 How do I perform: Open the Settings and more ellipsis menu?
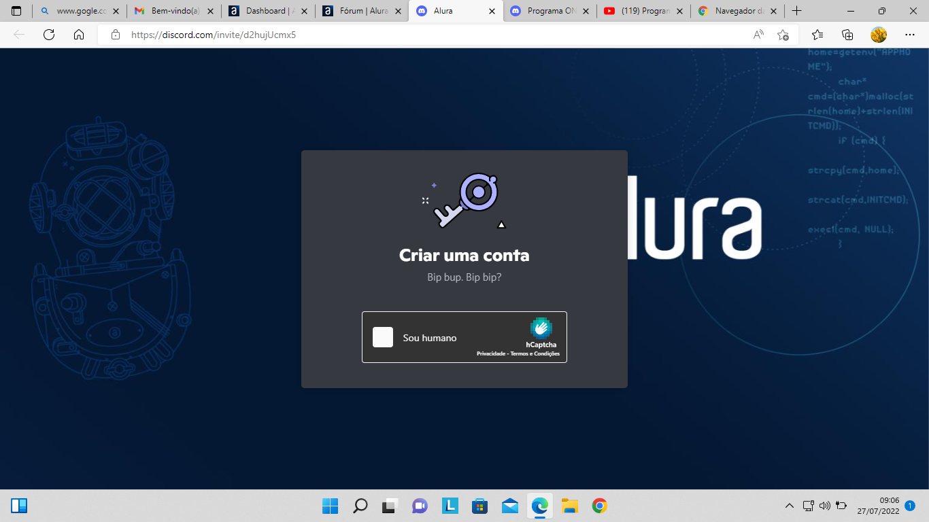910,35
